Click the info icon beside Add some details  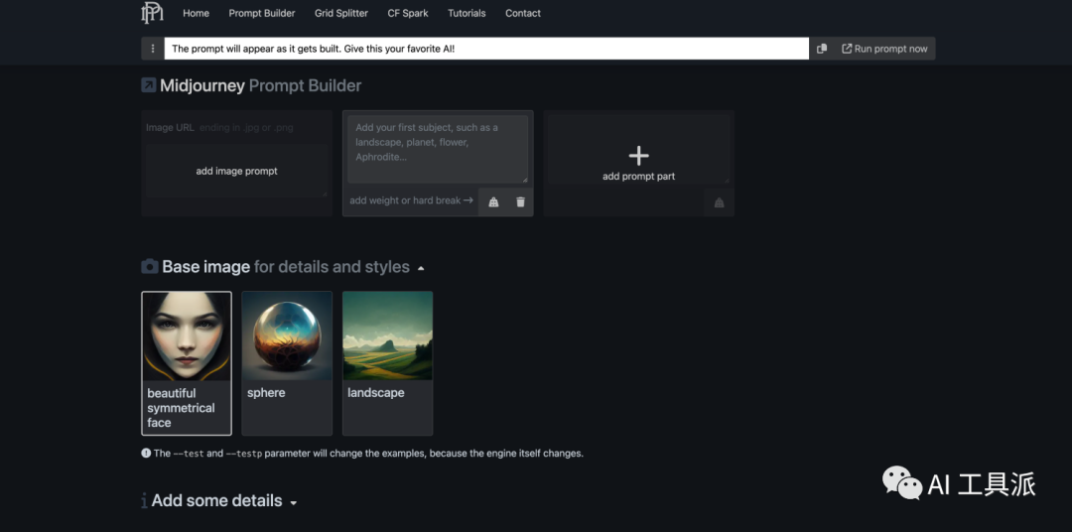pyautogui.click(x=144, y=501)
